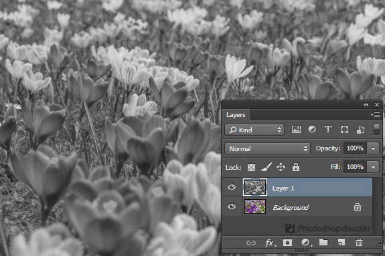Delete layer with the trash icon
385x256 pixels.
point(359,243)
